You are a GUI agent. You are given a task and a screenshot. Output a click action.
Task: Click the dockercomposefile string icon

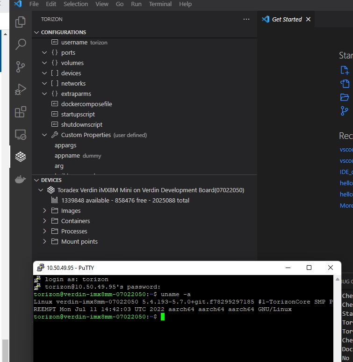pos(54,104)
